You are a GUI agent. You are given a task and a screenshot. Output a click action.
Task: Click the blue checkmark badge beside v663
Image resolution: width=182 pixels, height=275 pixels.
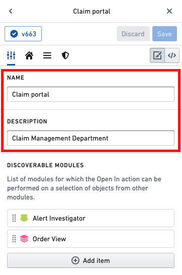tap(14, 34)
